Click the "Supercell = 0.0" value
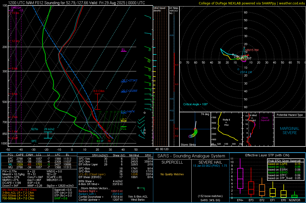 click(x=63, y=190)
